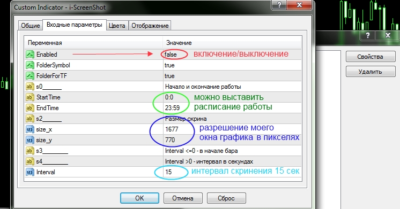Select the s0 variable name
Screen dimensions: 400x209
coord(49,87)
